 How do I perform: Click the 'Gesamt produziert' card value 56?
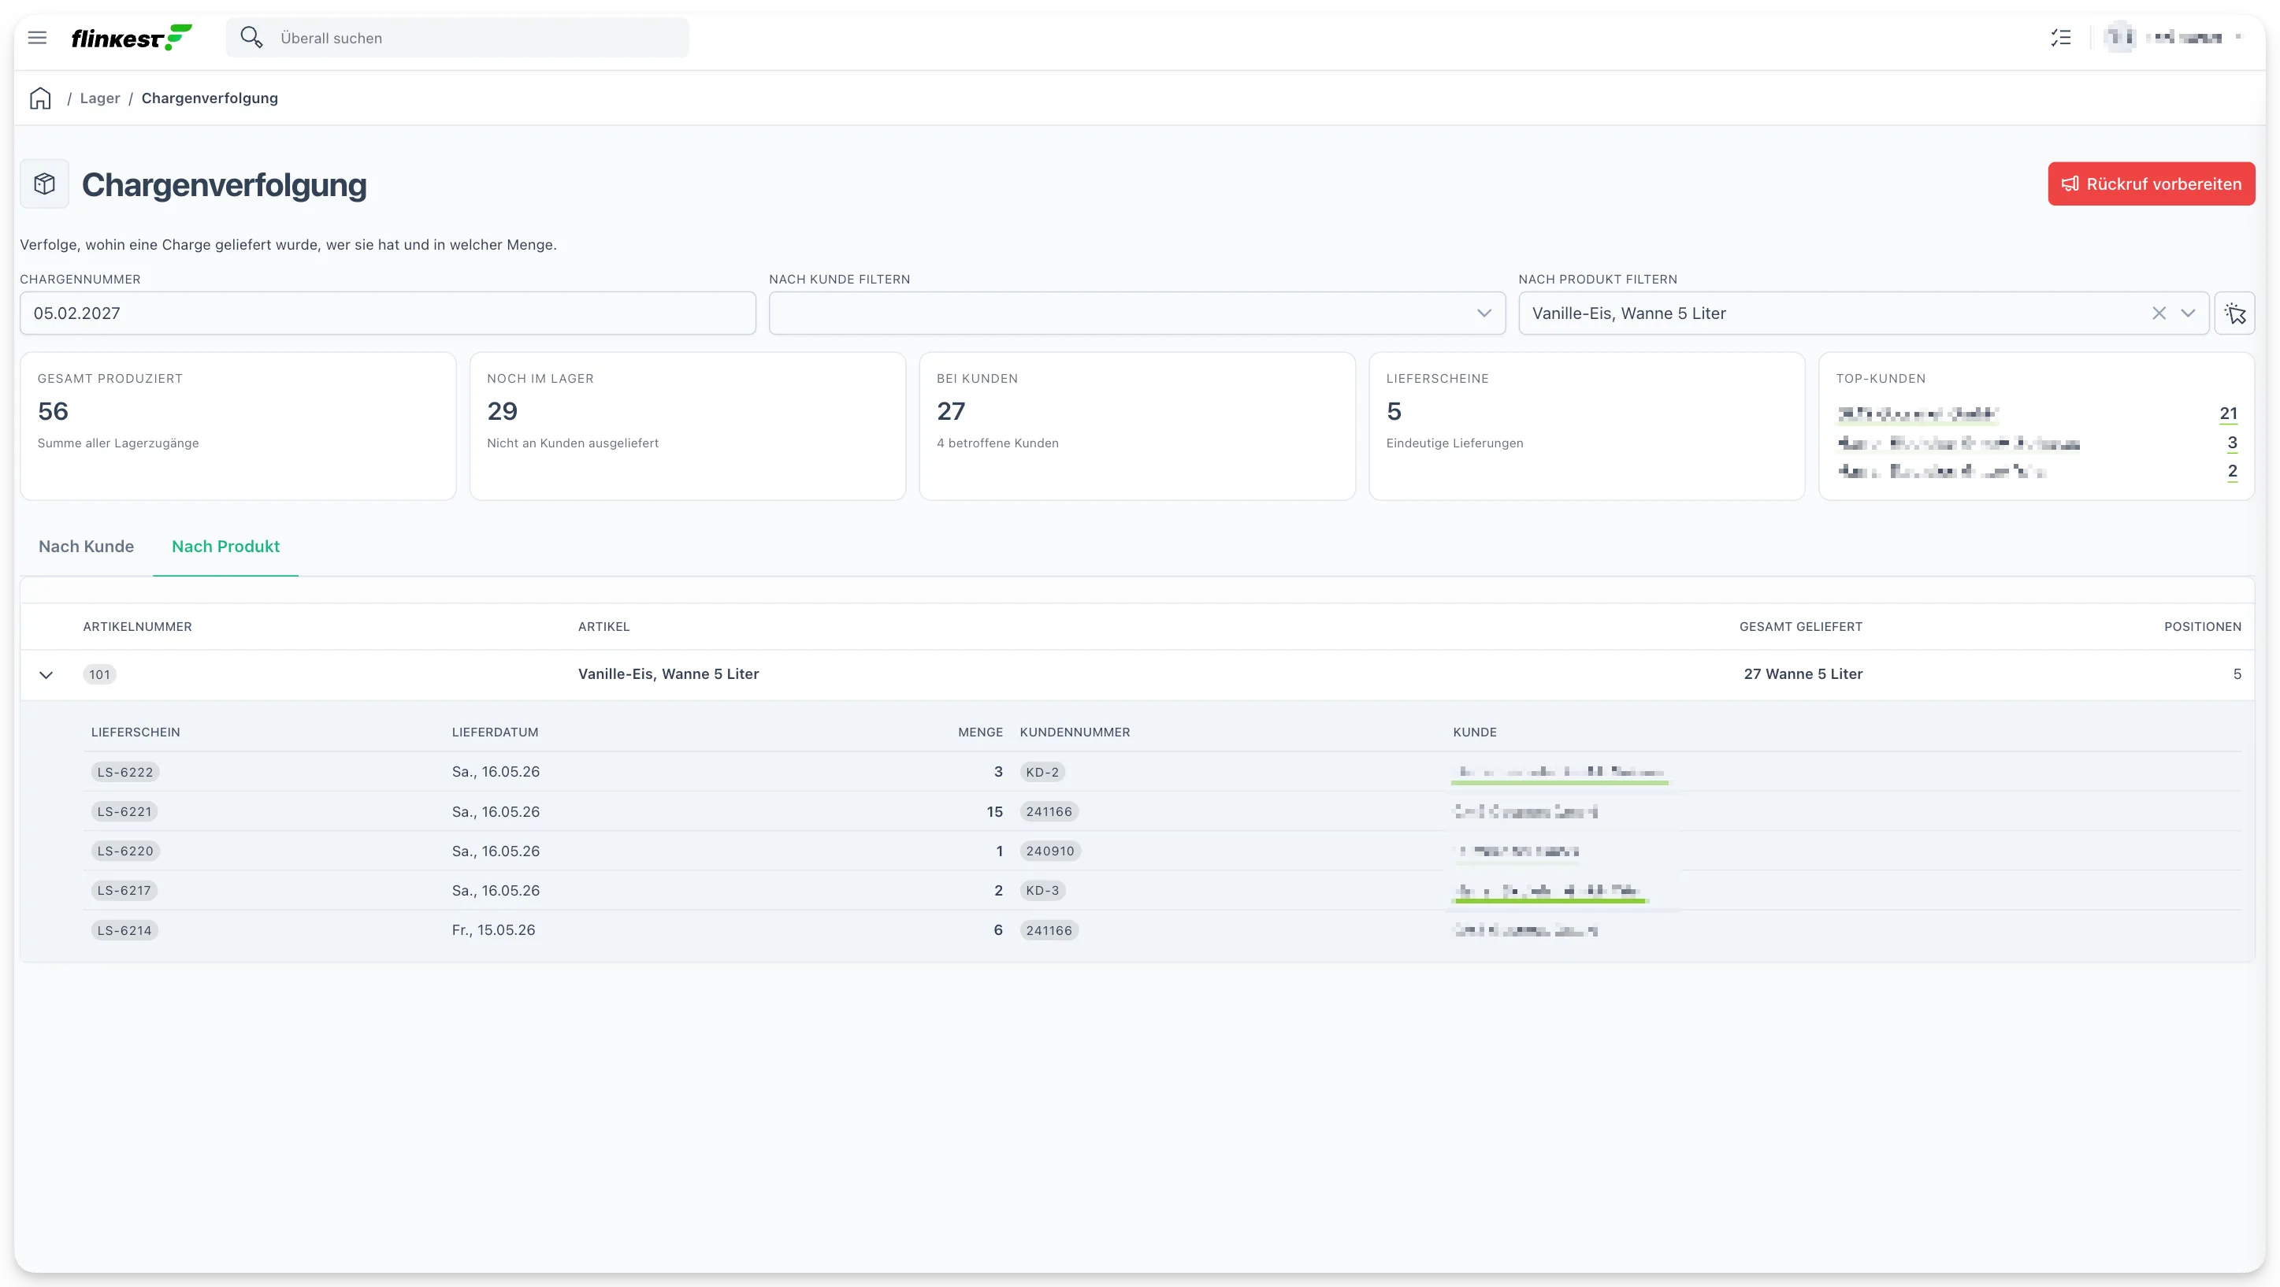tap(53, 412)
